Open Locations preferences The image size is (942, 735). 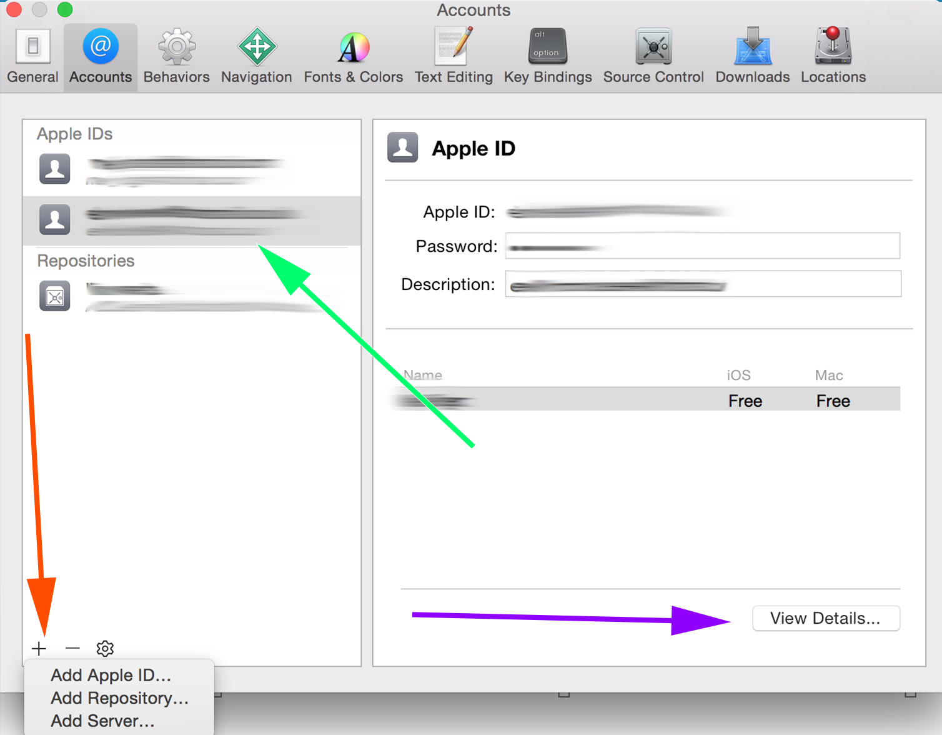833,56
